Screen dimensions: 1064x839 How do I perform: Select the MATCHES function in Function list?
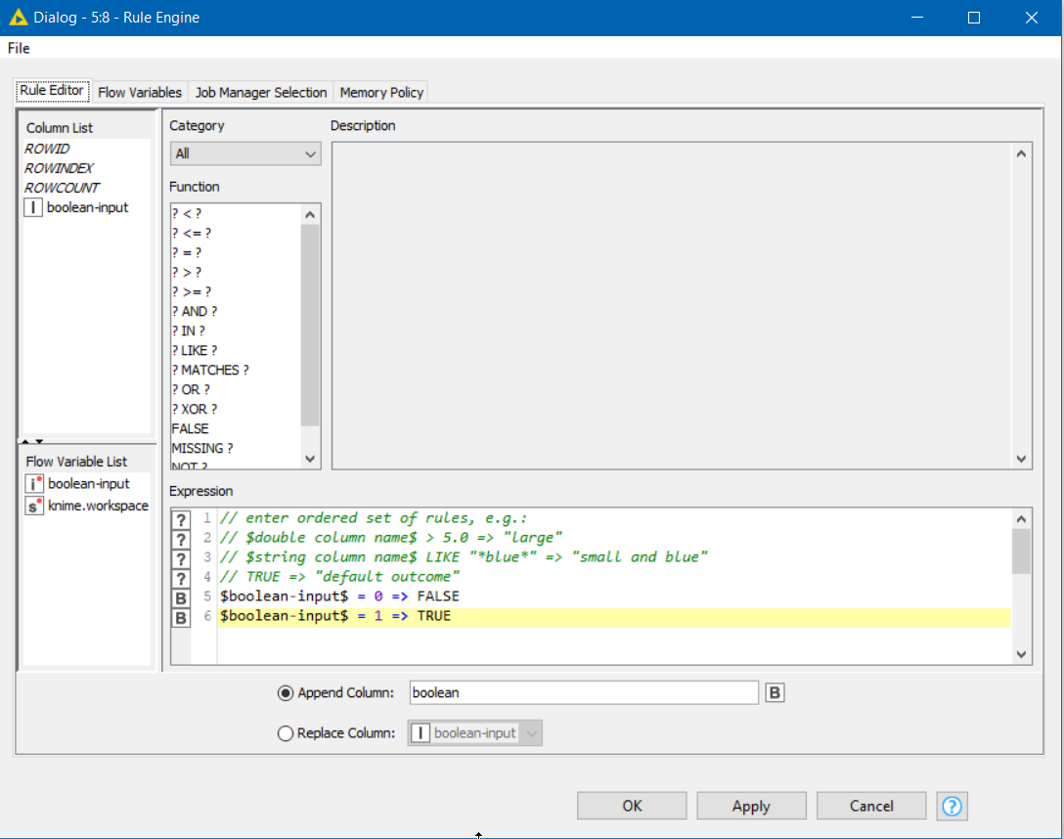210,370
